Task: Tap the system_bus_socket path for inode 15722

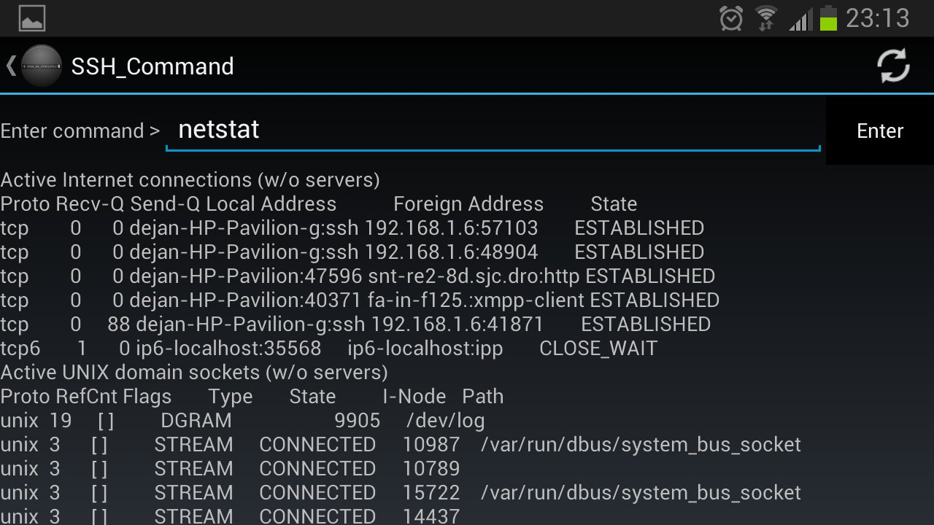Action: 641,493
